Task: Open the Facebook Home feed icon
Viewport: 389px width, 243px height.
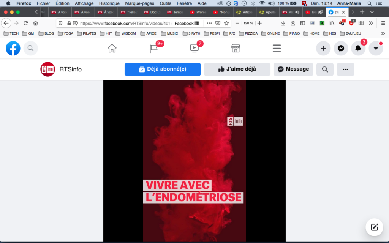Action: click(x=112, y=48)
